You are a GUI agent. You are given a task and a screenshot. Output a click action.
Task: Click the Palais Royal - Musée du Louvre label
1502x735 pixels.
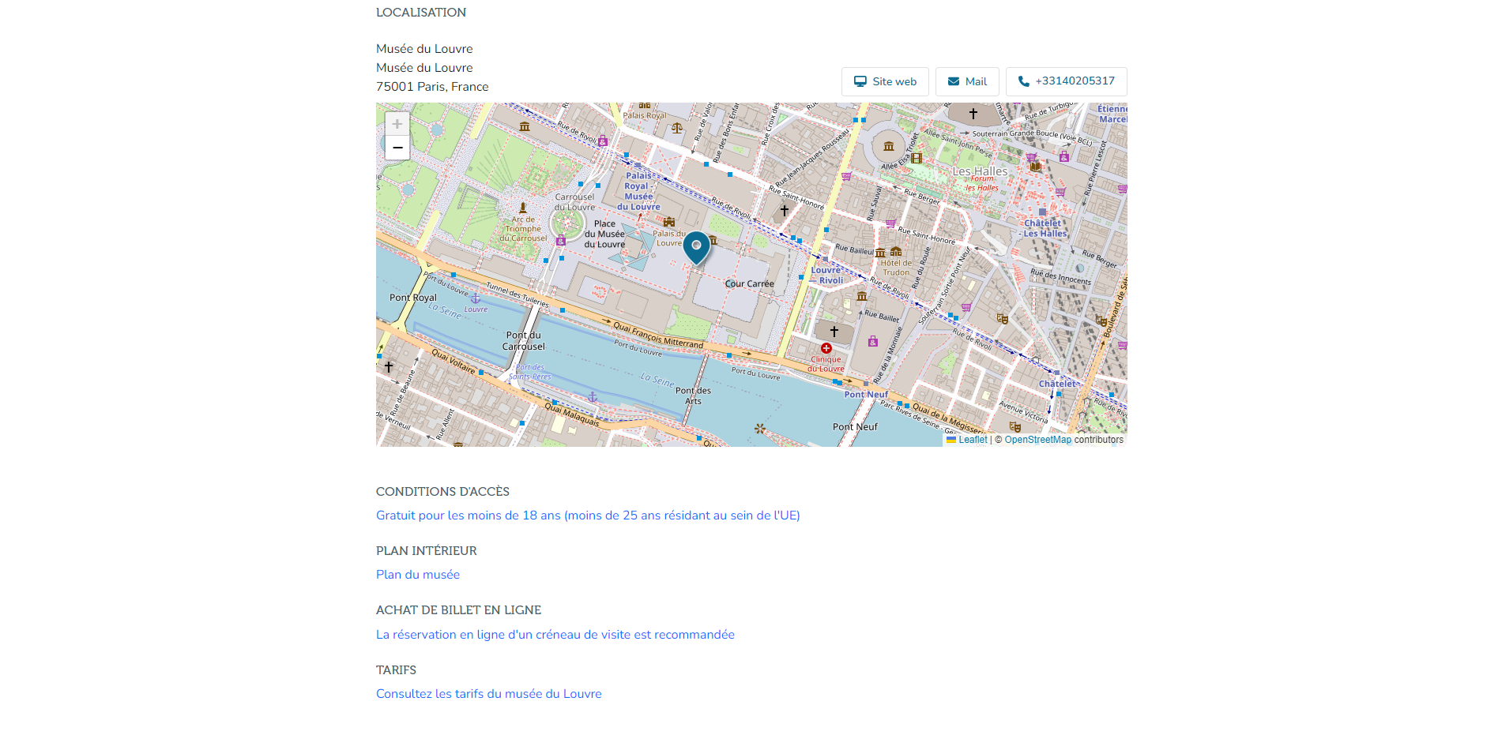point(638,191)
